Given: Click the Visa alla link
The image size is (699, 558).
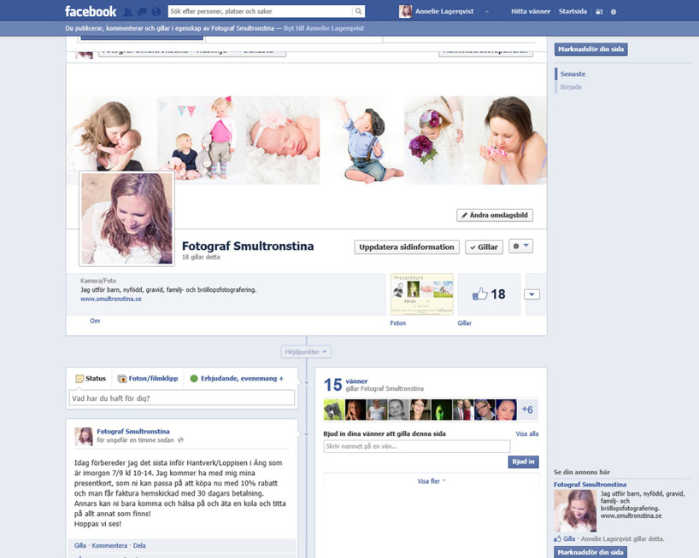Looking at the screenshot, I should coord(527,433).
